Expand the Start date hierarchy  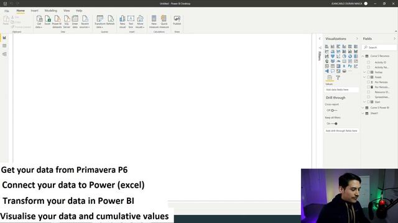pyautogui.click(x=364, y=102)
